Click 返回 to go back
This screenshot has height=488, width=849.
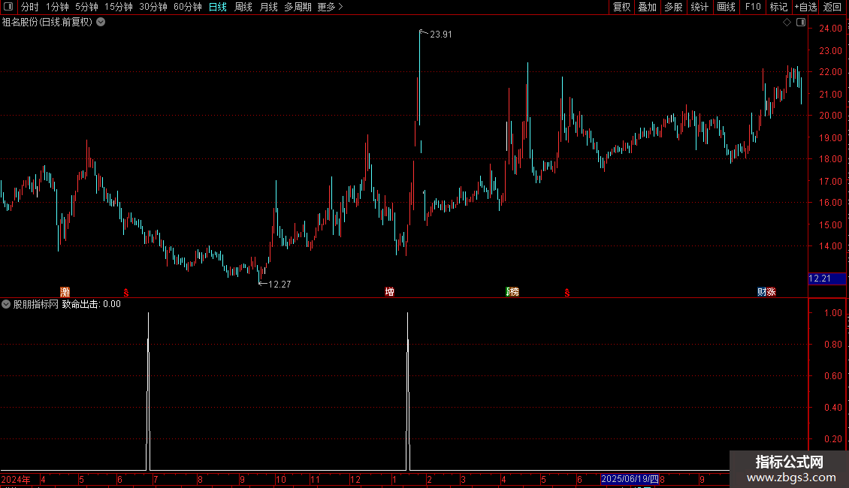pos(832,7)
